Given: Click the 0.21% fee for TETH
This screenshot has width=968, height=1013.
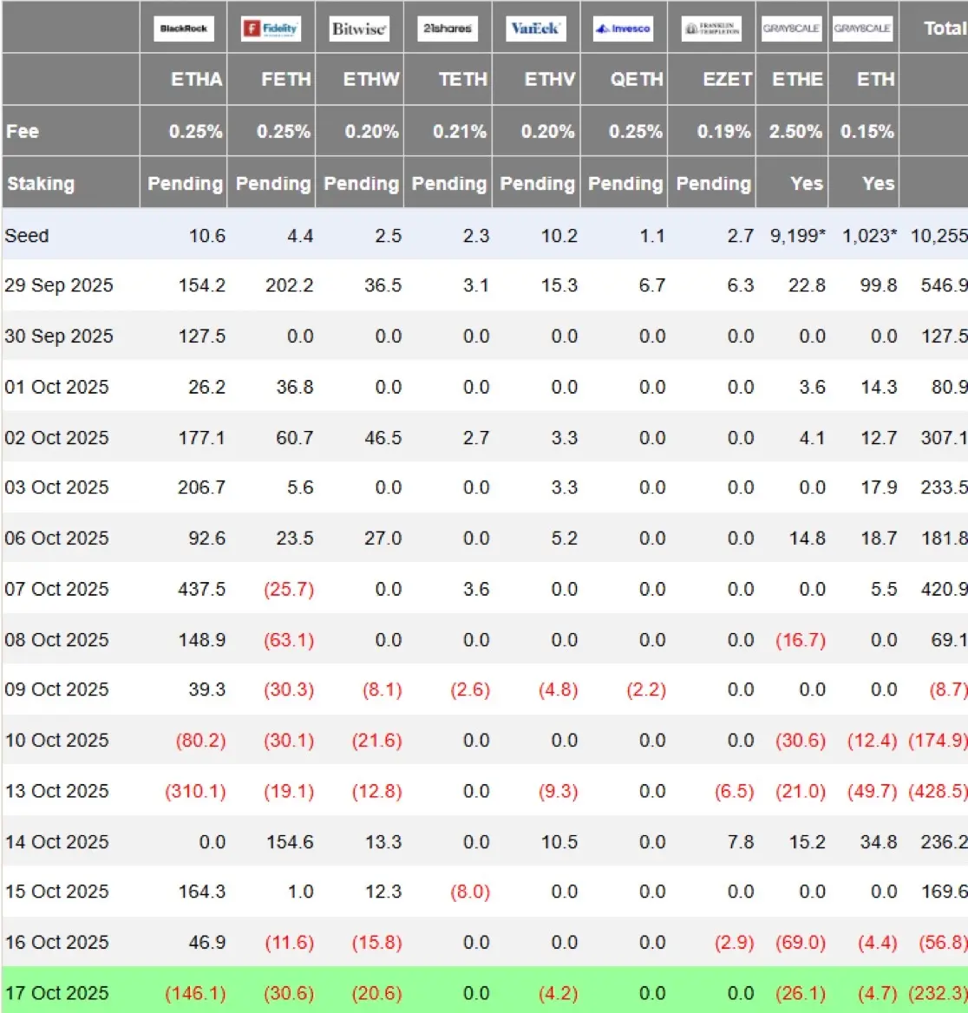Looking at the screenshot, I should click(x=460, y=131).
